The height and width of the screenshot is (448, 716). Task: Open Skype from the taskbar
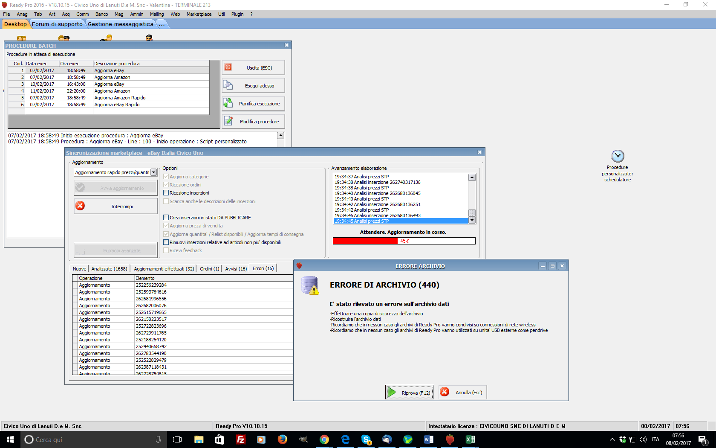(x=366, y=439)
